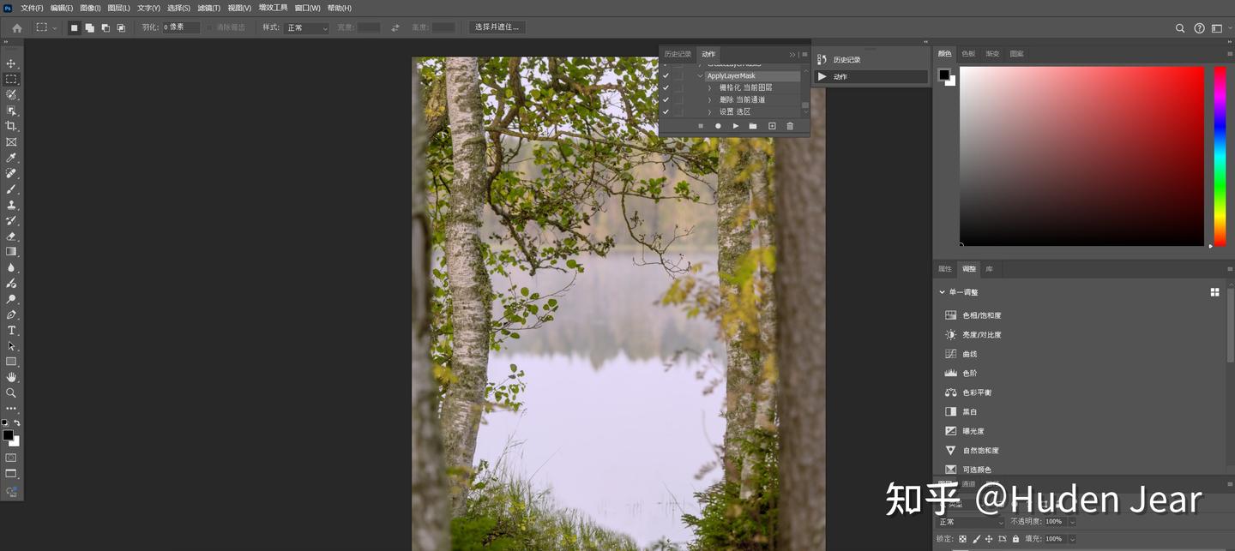Click the home icon in options bar
Image resolution: width=1235 pixels, height=551 pixels.
pyautogui.click(x=16, y=27)
